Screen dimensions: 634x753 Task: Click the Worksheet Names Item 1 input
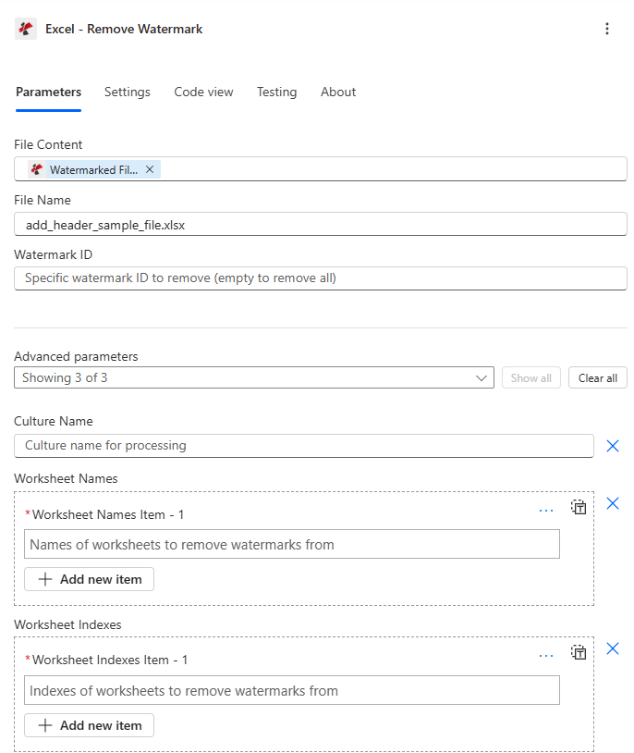[x=292, y=544]
